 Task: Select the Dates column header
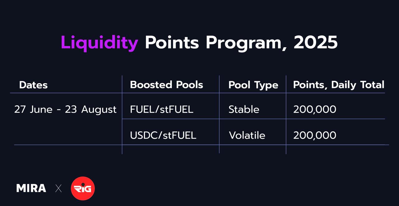point(33,85)
